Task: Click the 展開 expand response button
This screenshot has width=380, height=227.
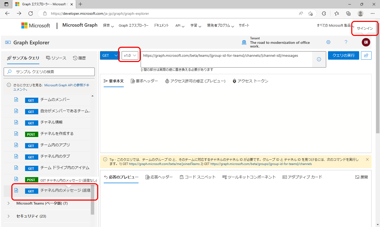Action: [362, 177]
